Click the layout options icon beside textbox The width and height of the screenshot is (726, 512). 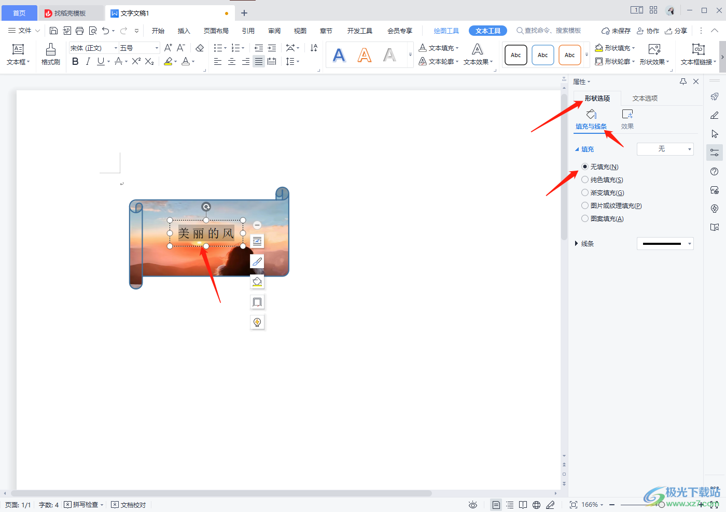(257, 241)
